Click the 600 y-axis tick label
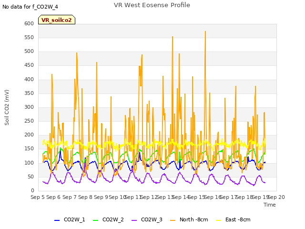Screen dimensions: 305x229 pos(29,23)
